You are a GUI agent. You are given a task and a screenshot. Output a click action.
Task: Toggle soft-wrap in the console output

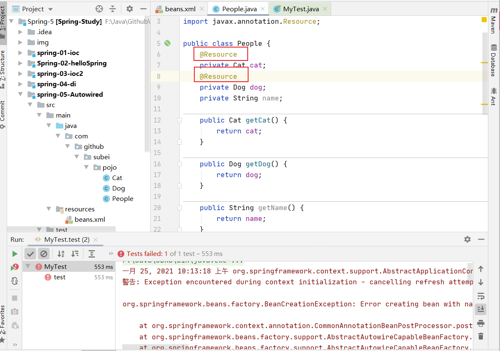pyautogui.click(x=481, y=296)
